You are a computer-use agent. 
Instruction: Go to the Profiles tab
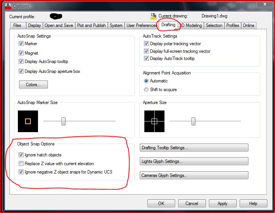click(232, 25)
